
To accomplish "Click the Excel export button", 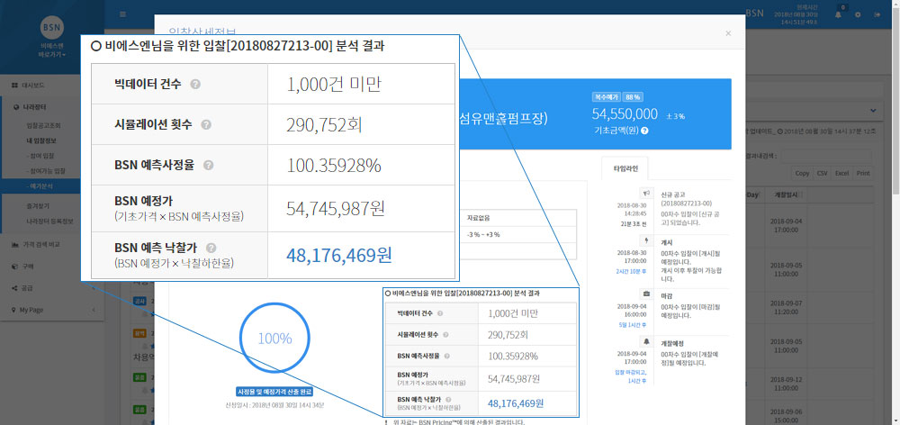I will (x=841, y=172).
